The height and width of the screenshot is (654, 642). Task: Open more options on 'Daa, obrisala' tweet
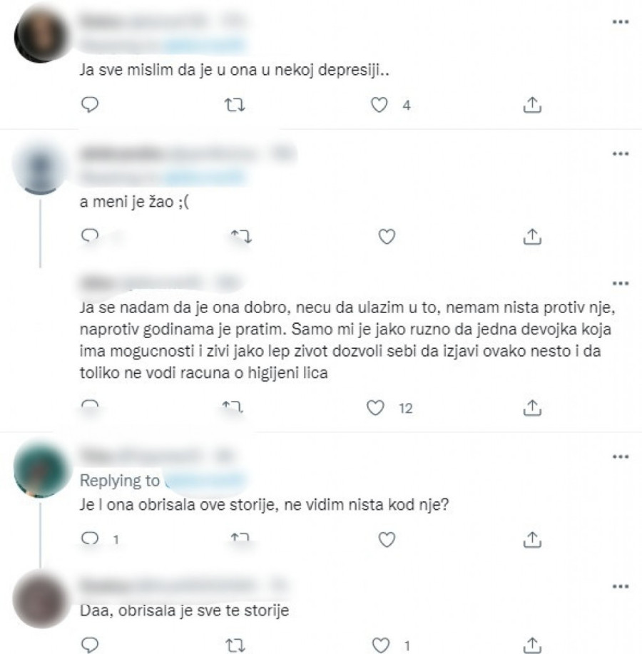tap(621, 586)
